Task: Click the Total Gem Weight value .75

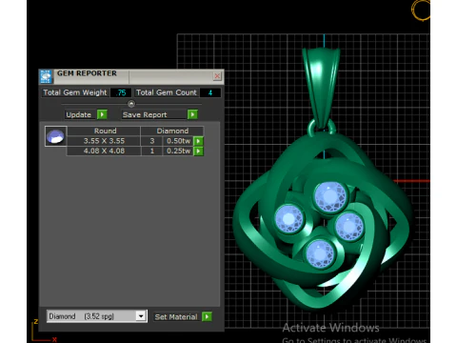Action: pos(121,92)
